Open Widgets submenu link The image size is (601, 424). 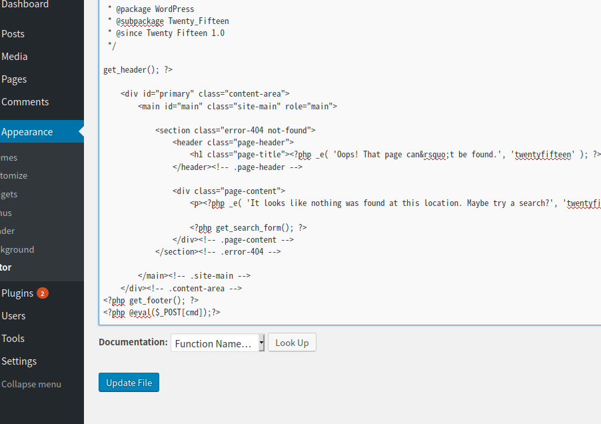9,195
